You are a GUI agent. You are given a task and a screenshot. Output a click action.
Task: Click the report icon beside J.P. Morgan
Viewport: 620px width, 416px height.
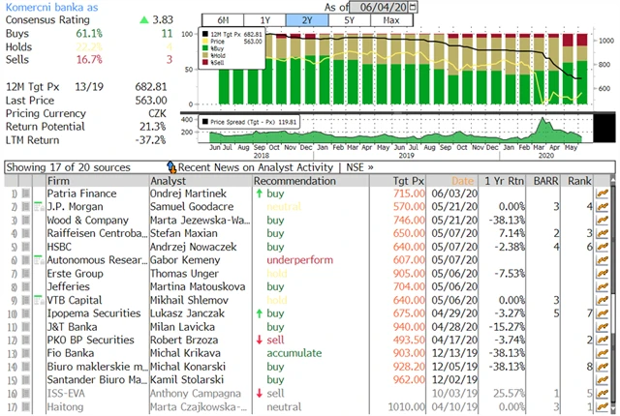tap(38, 206)
